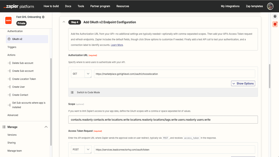Viewport: 279px width, 157px height.
Task: Click the OAuth v2 user icon
Action: point(9,39)
